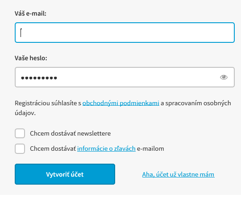
Task: Place cursor at the text caret in e-mail field
Action: coord(21,33)
